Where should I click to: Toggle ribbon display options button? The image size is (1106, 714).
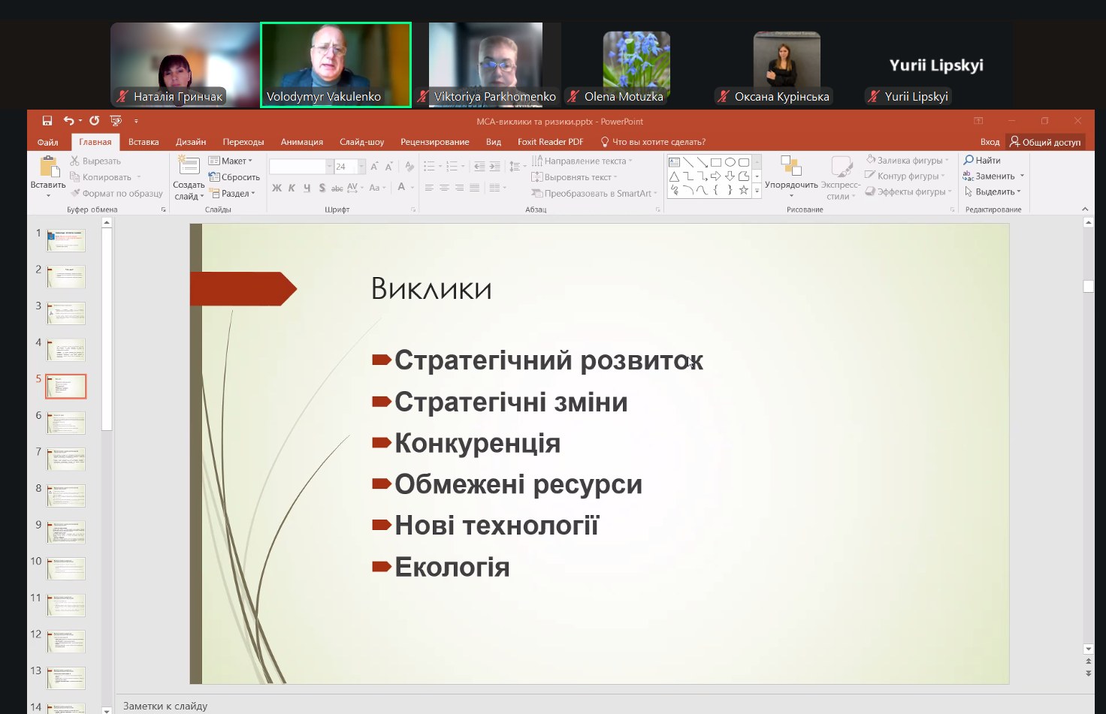pos(978,121)
